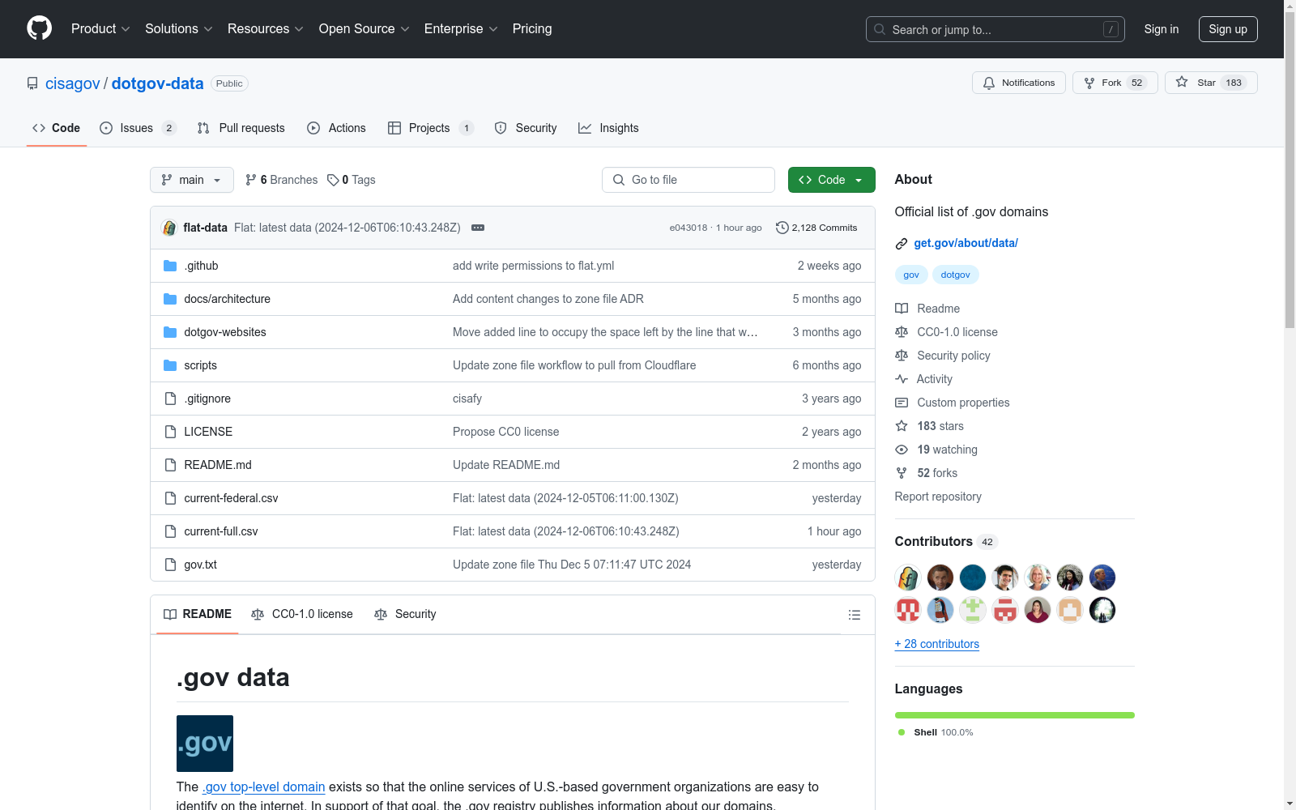This screenshot has width=1296, height=810.
Task: Click the Pricing link
Action: pyautogui.click(x=532, y=29)
